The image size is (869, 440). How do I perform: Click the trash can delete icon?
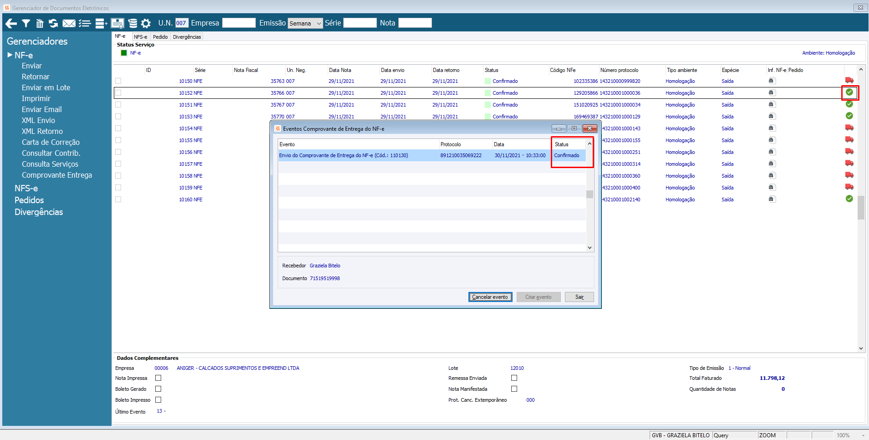pos(40,23)
